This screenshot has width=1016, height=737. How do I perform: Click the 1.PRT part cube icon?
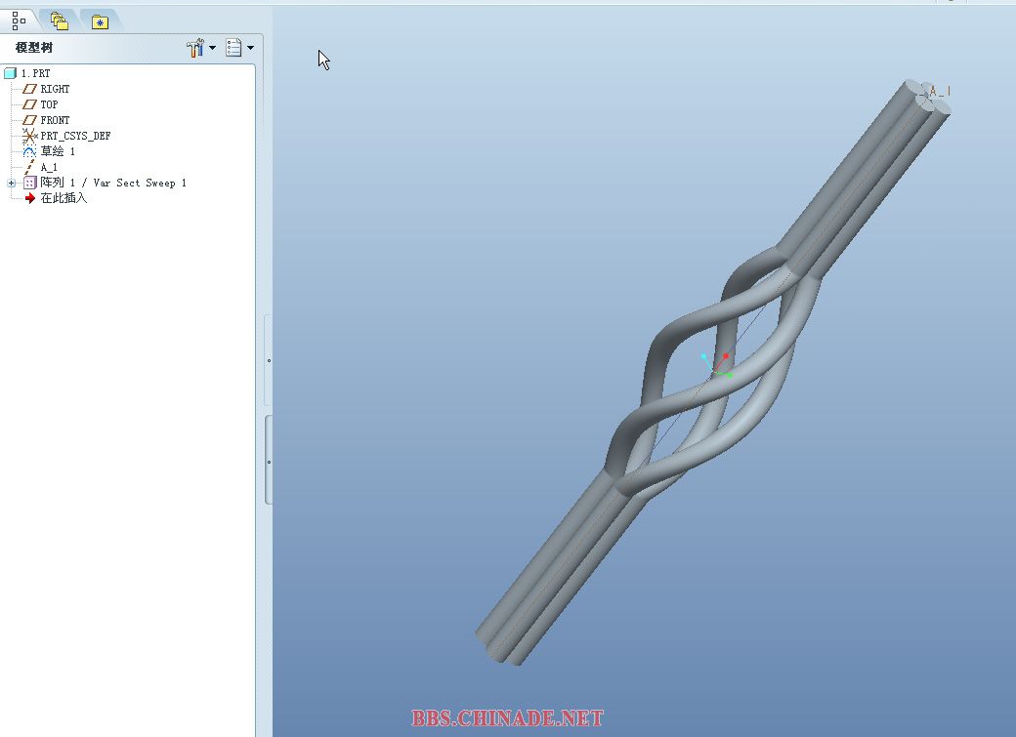[11, 73]
